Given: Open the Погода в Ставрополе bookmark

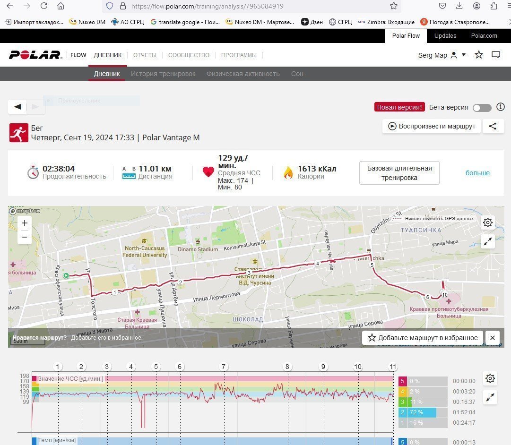Looking at the screenshot, I should coord(455,22).
